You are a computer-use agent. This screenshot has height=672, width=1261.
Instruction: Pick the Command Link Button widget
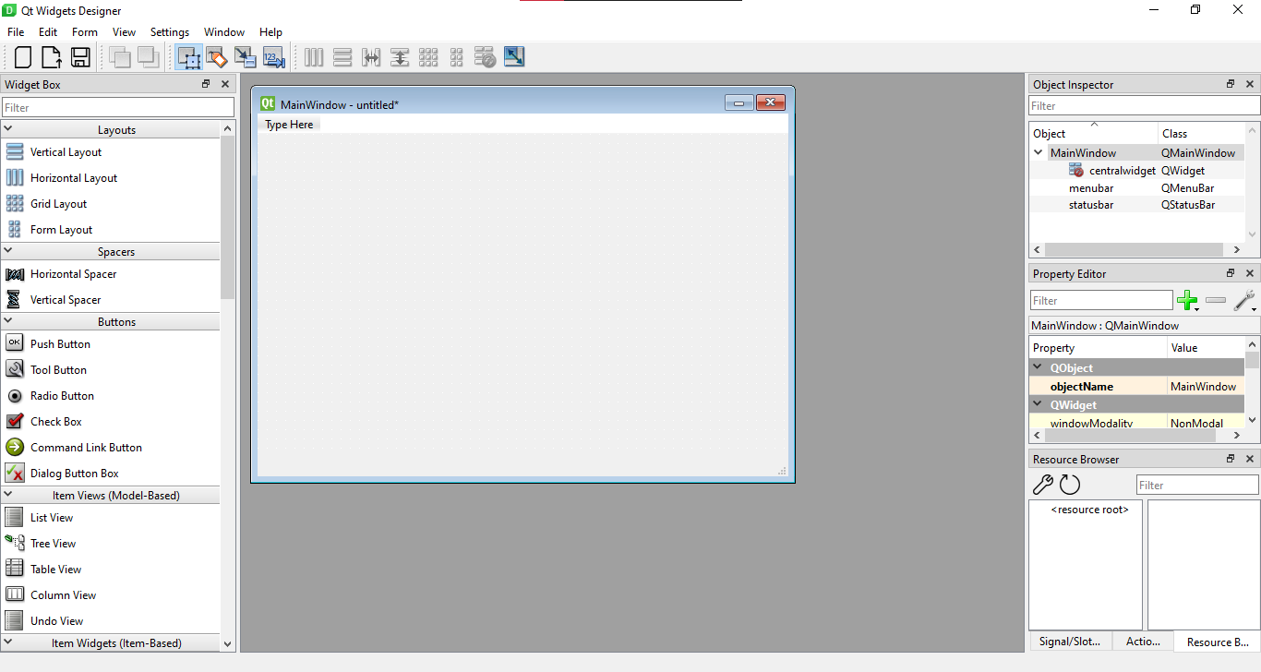coord(86,448)
